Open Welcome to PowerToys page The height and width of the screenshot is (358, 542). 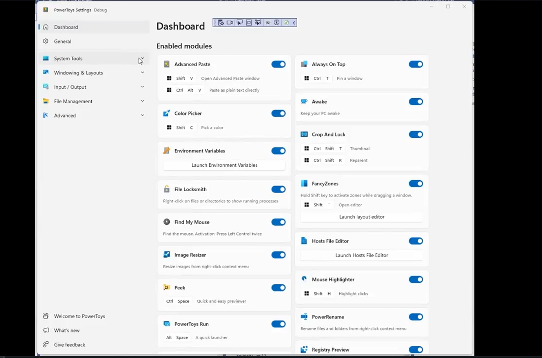coord(94,316)
